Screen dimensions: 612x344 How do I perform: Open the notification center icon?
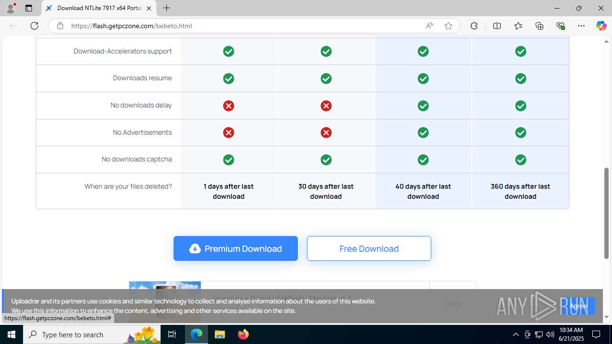click(x=596, y=334)
